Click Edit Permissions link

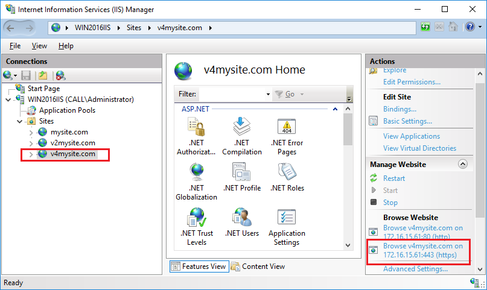(412, 82)
